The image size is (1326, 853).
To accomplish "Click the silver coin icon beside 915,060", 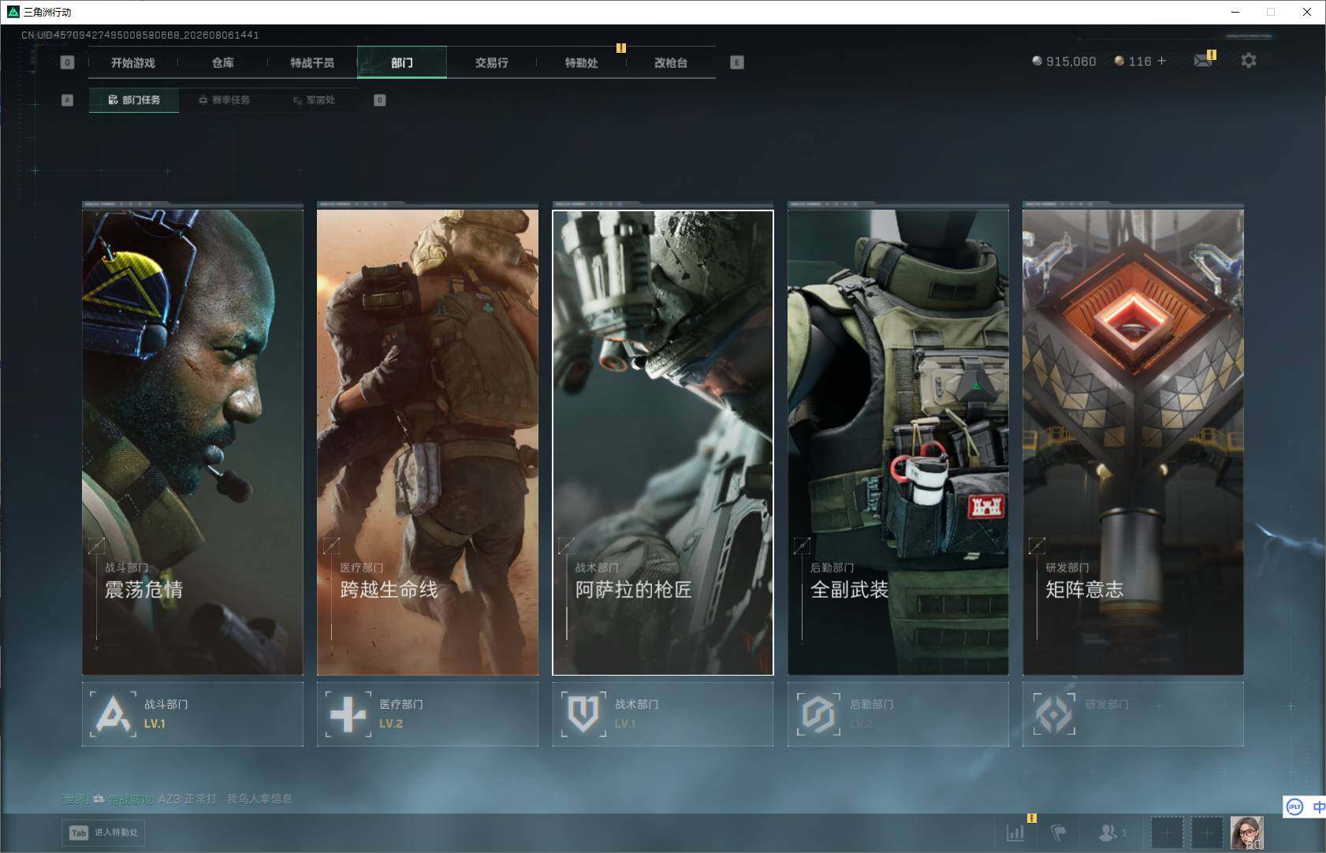I will (1037, 61).
